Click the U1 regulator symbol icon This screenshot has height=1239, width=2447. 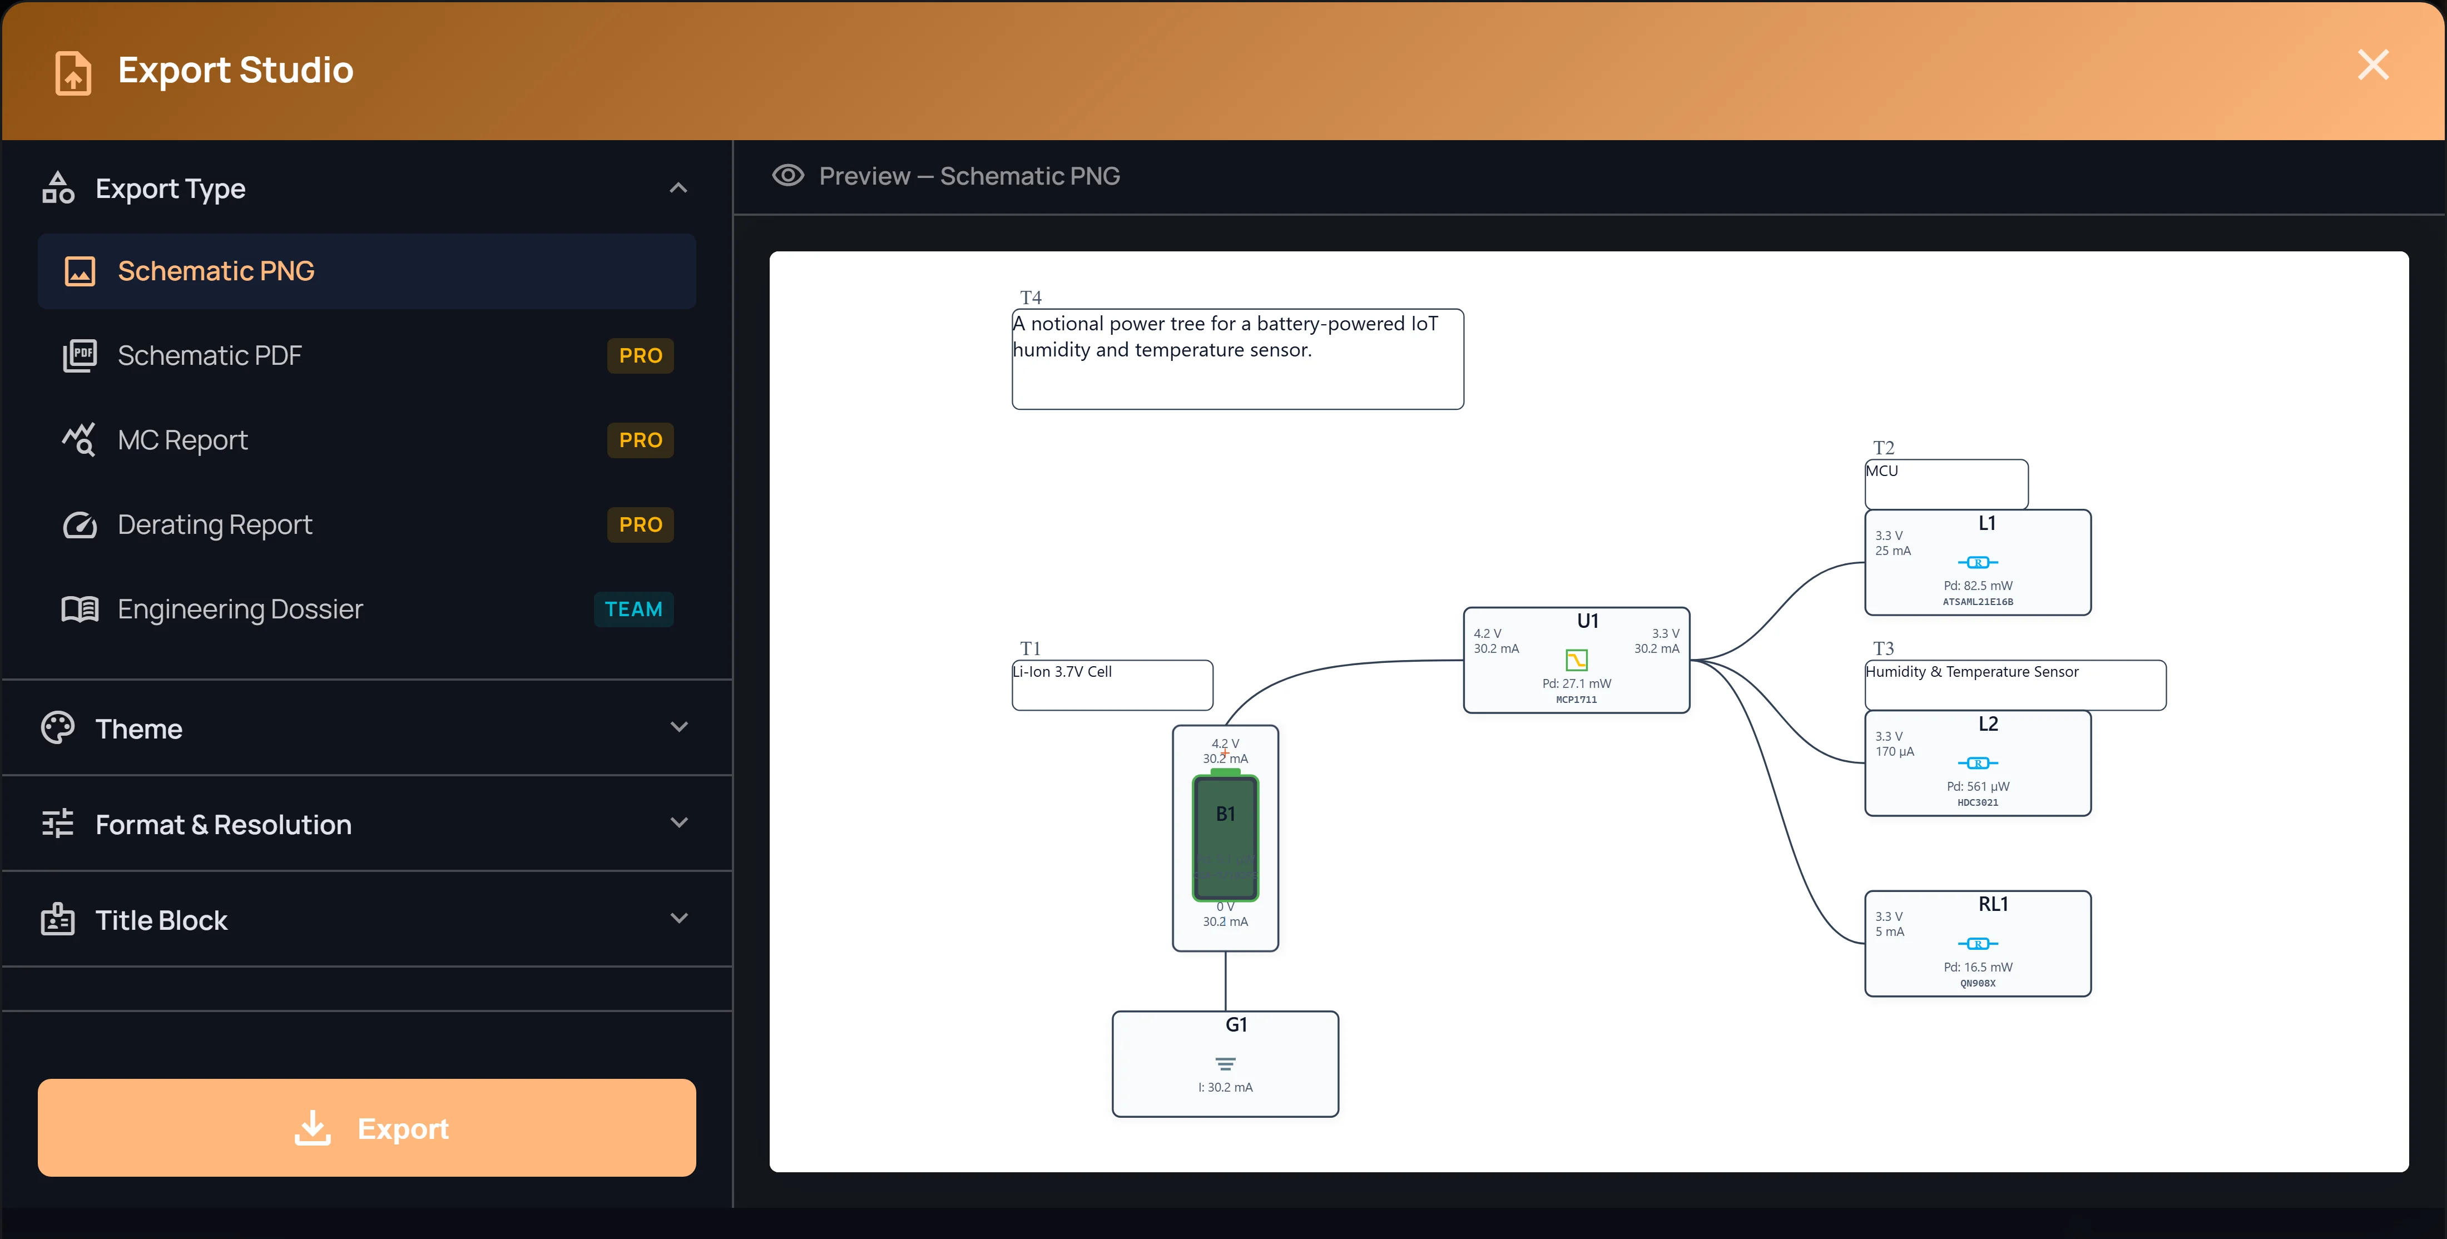tap(1576, 660)
